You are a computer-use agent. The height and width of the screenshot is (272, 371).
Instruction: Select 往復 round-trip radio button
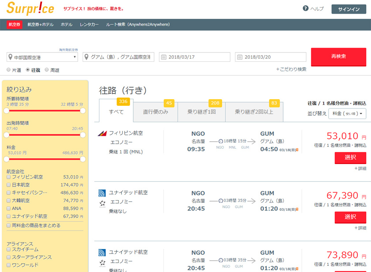point(28,70)
